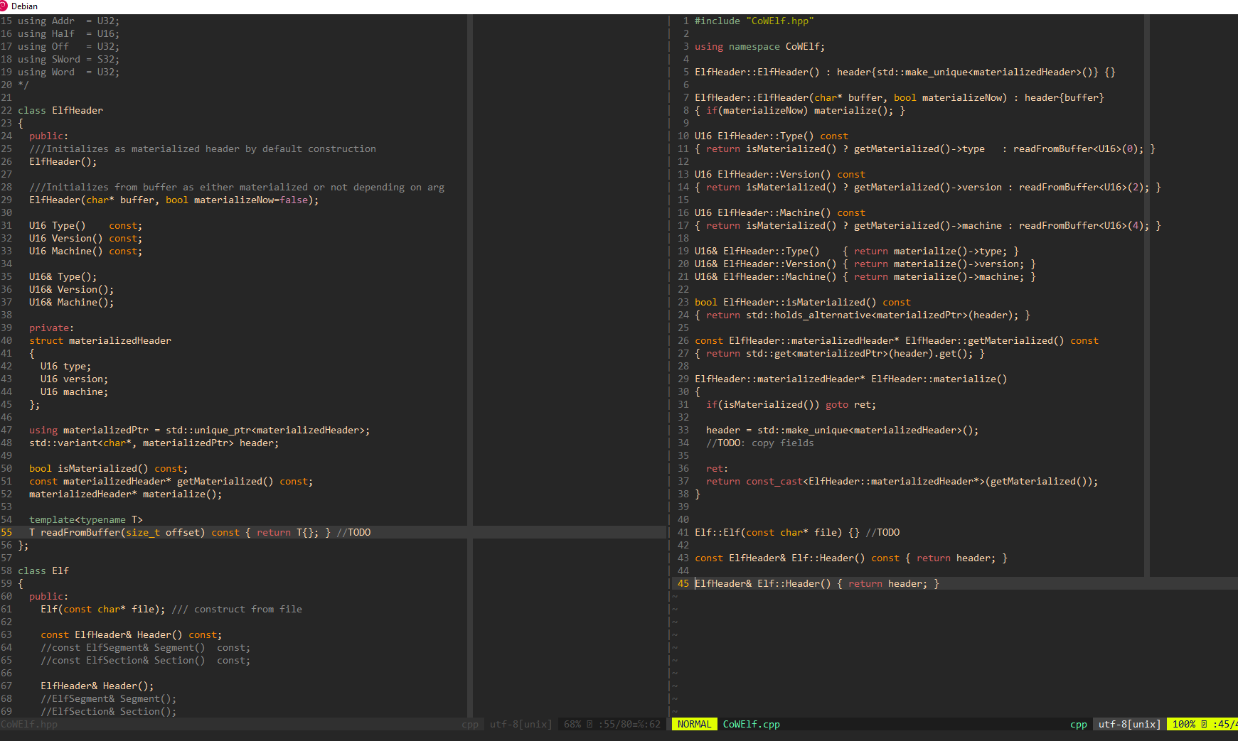Click the 'U16& Machine();' declaration
Viewport: 1238px width, 741px height.
point(71,302)
